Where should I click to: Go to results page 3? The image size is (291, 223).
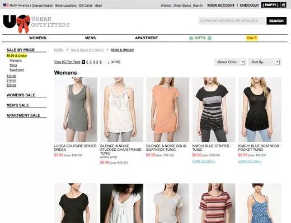[91, 62]
